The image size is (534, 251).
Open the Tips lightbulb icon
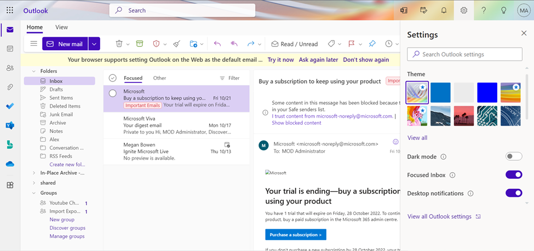[x=503, y=10]
